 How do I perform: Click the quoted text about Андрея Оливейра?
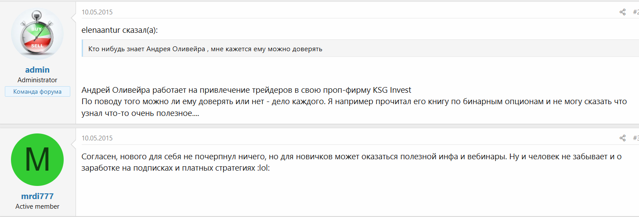205,49
